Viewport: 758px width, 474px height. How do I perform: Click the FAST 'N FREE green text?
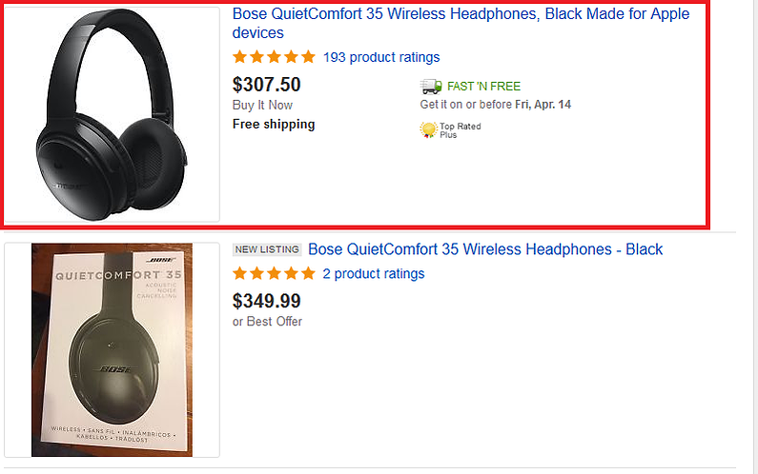(484, 87)
